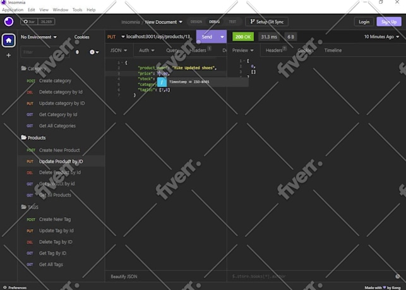
Task: Select Create New Product request
Action: [61, 150]
